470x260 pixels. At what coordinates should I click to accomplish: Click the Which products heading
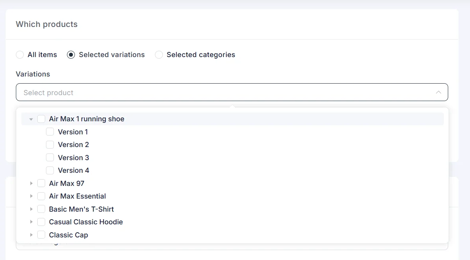pyautogui.click(x=47, y=24)
